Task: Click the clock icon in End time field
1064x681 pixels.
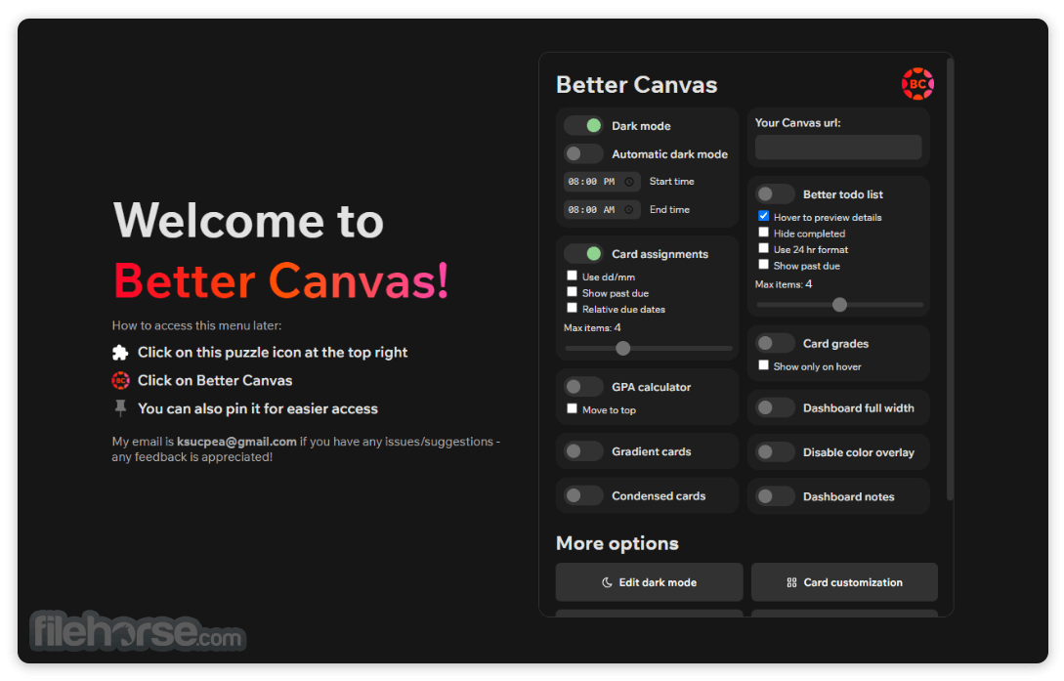Action: pyautogui.click(x=629, y=210)
